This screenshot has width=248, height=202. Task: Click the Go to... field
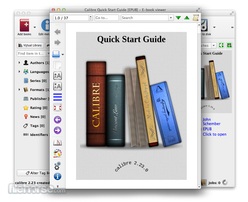tap(107, 18)
